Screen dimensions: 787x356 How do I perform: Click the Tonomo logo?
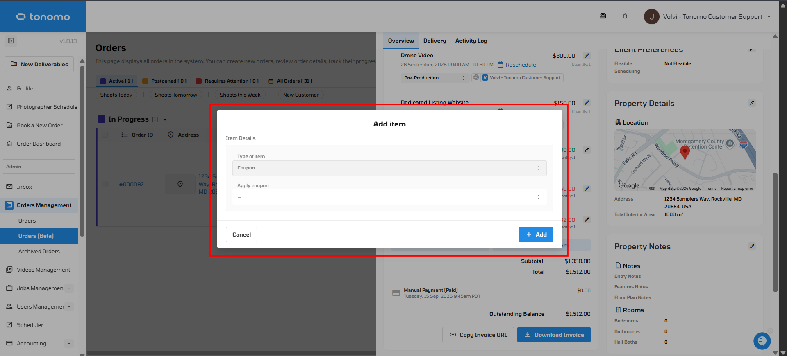[x=43, y=17]
